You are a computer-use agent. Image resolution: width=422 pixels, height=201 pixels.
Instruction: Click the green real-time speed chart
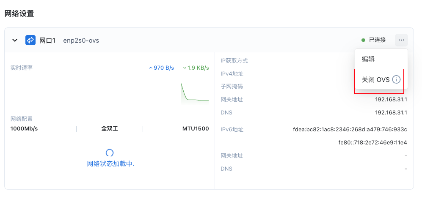(194, 94)
